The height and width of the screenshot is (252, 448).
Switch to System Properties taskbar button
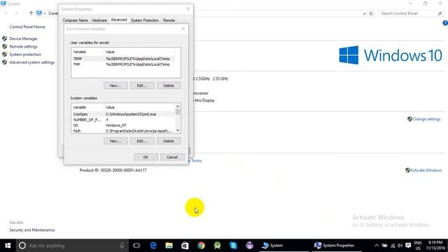[336, 246]
